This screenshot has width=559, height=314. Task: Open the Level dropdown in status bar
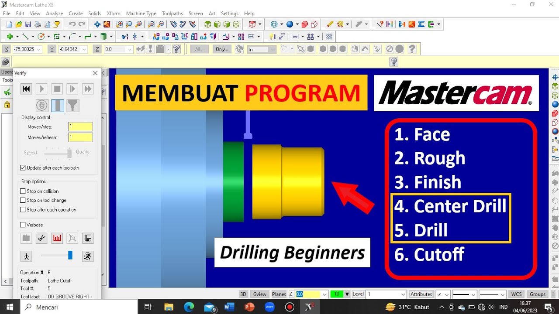[403, 294]
